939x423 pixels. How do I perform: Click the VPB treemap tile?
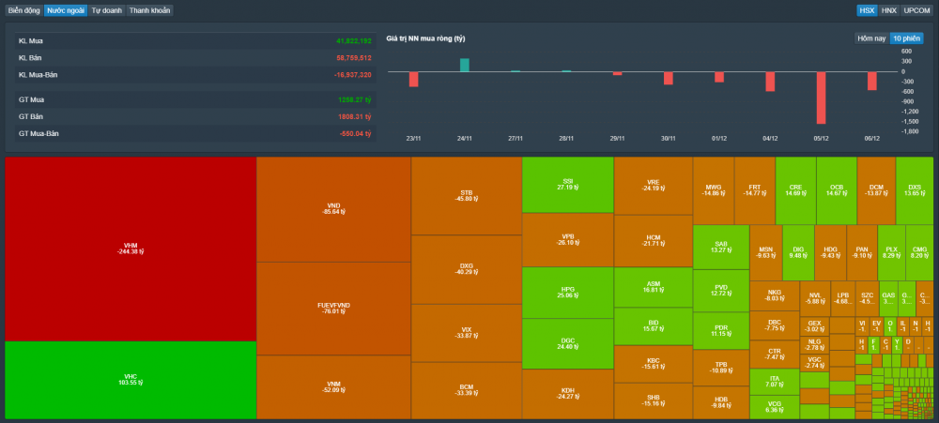568,240
